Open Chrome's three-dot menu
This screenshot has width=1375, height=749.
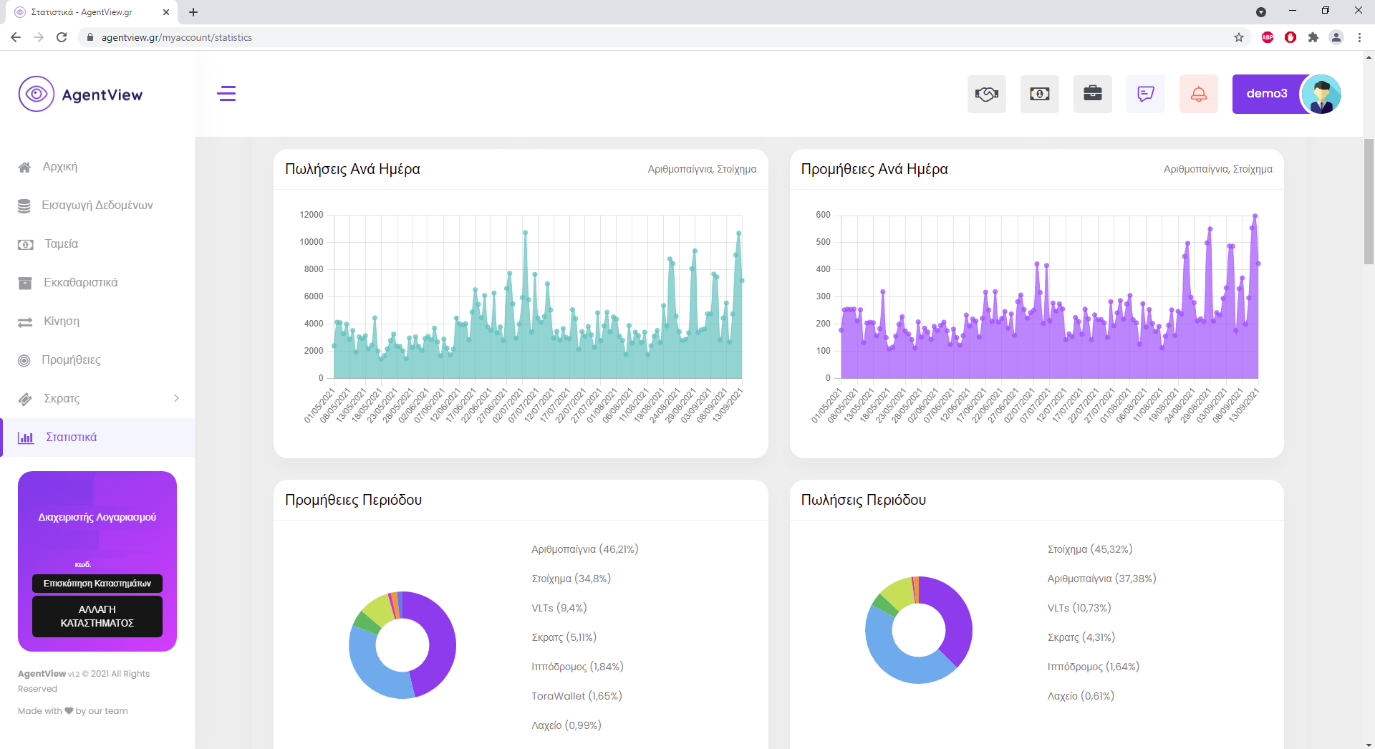click(1359, 37)
